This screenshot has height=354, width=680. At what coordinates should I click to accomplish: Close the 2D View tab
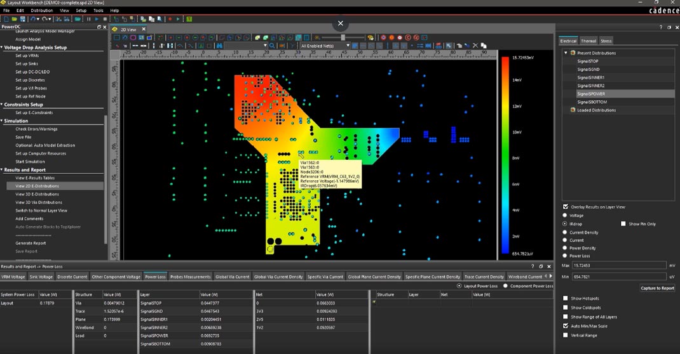tap(144, 29)
